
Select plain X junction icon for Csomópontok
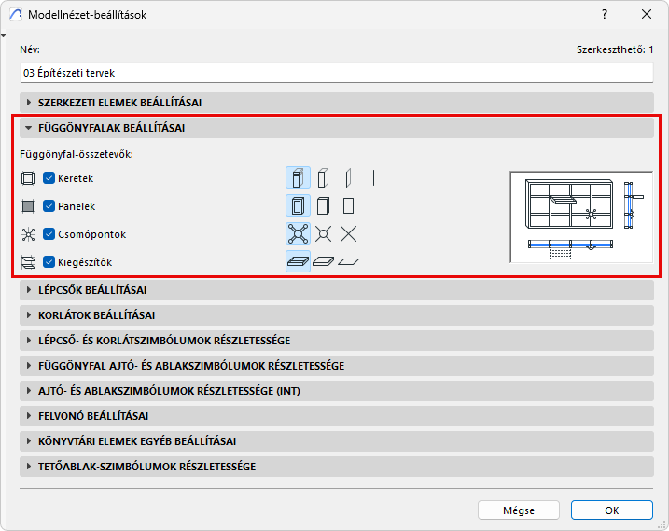point(348,234)
